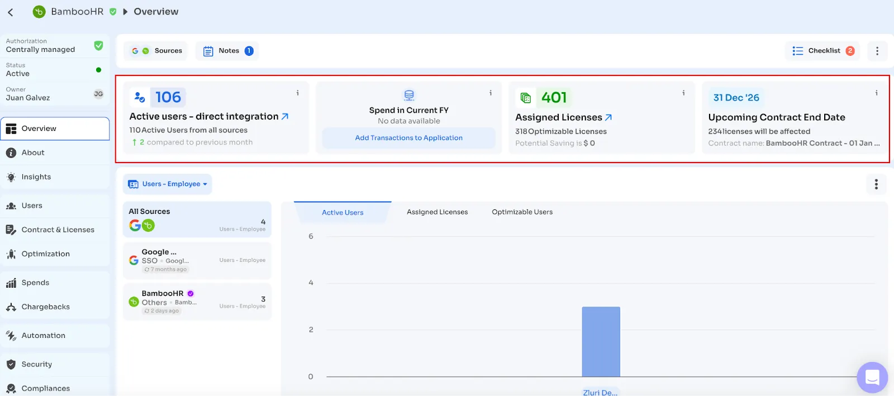Click the JG owner avatar
Image resolution: width=894 pixels, height=396 pixels.
[x=98, y=94]
